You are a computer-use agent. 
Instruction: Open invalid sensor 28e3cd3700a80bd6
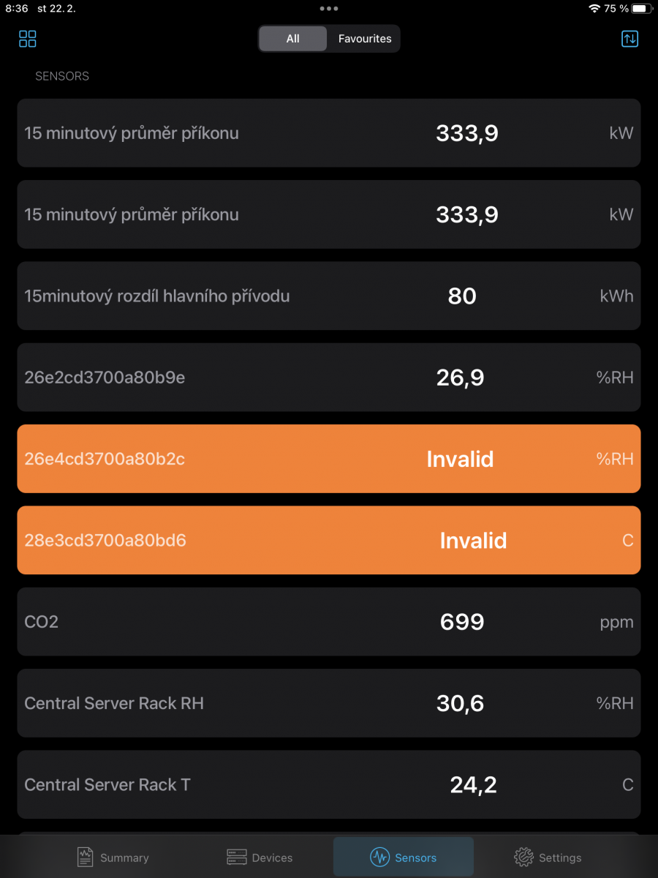point(329,540)
